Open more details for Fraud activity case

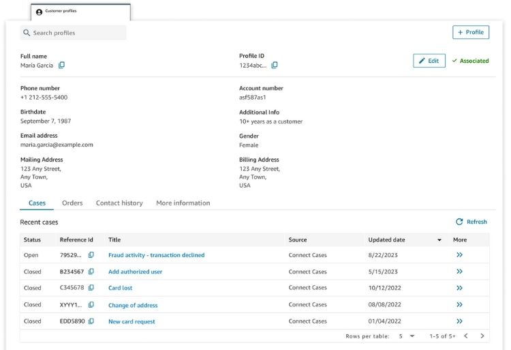(x=459, y=255)
